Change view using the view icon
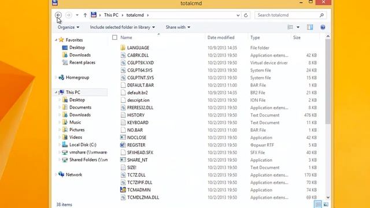370x208 pixels. point(290,27)
